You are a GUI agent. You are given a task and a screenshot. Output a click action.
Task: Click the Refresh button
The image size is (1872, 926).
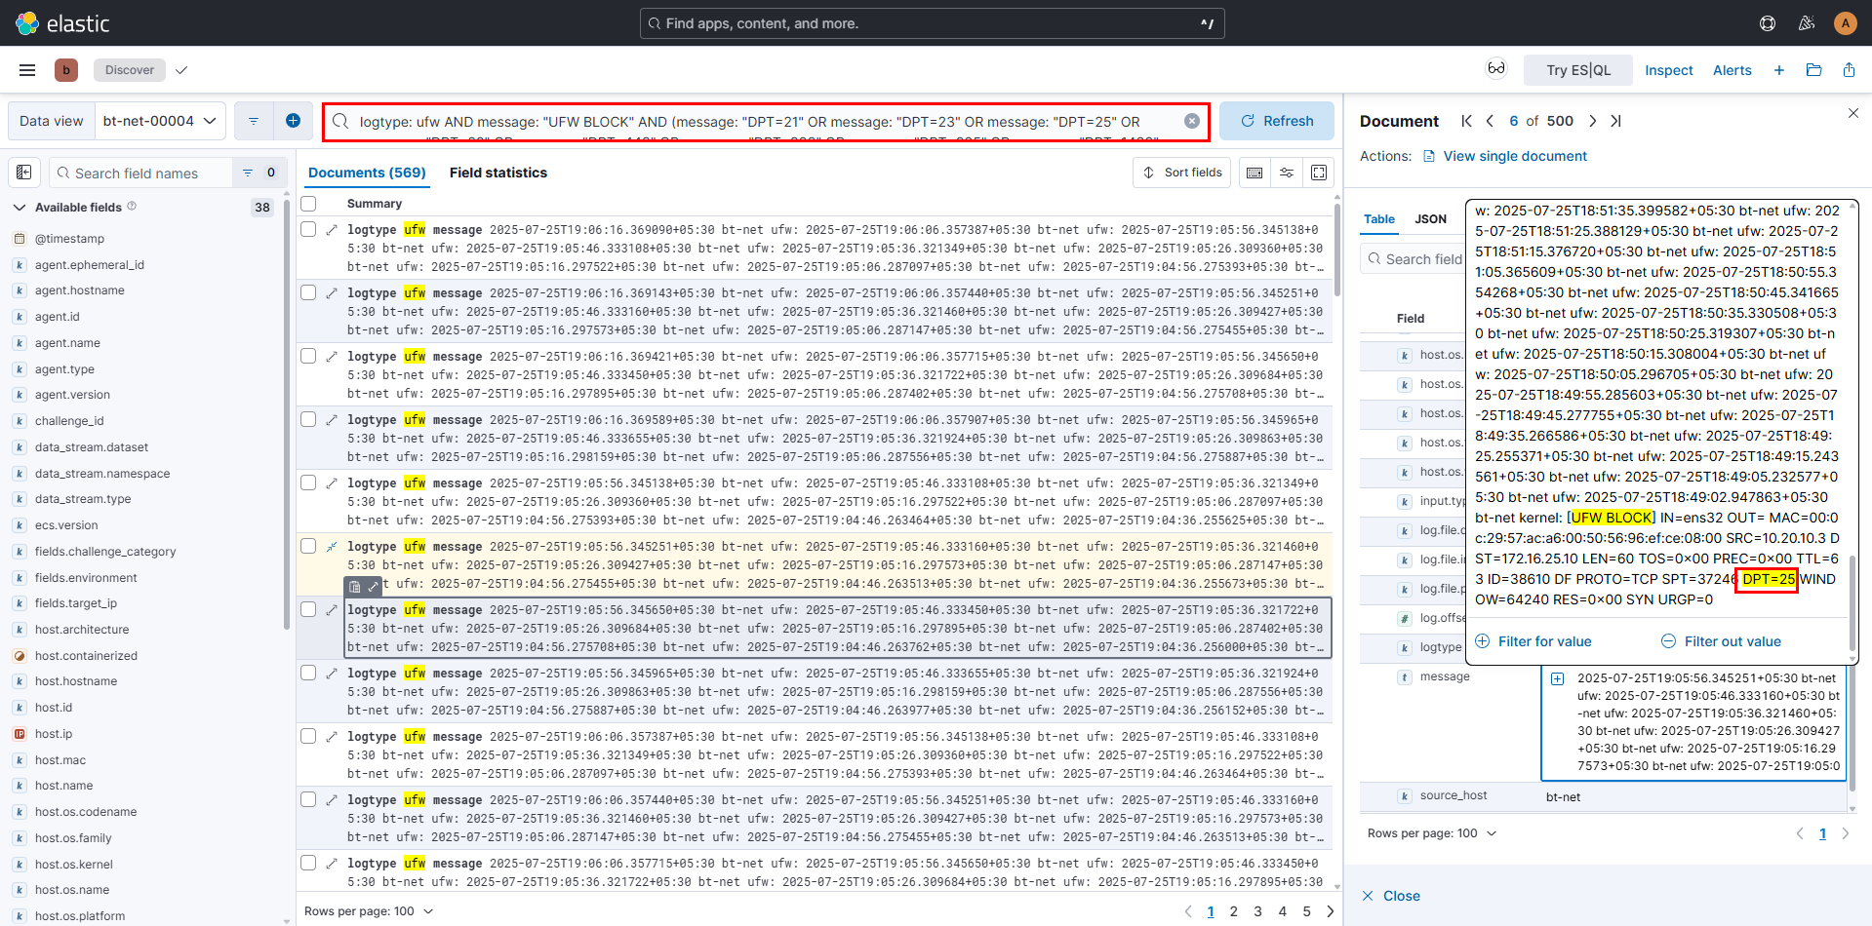pyautogui.click(x=1277, y=121)
